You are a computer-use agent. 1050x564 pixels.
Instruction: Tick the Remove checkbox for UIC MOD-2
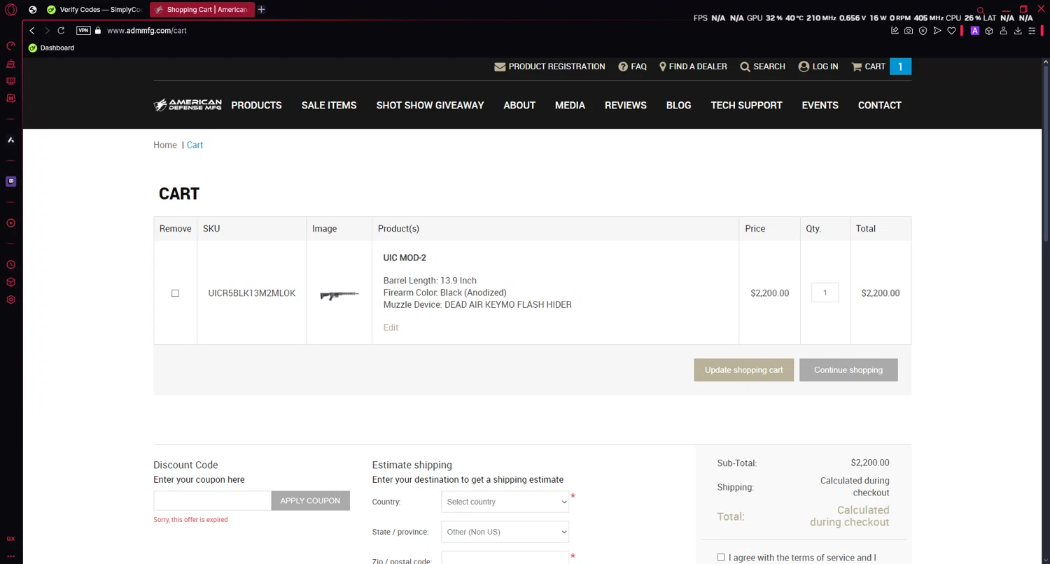175,293
